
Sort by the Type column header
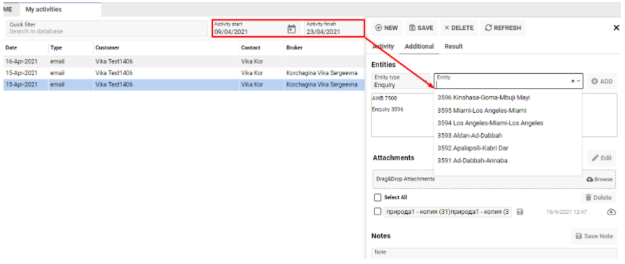click(x=56, y=47)
